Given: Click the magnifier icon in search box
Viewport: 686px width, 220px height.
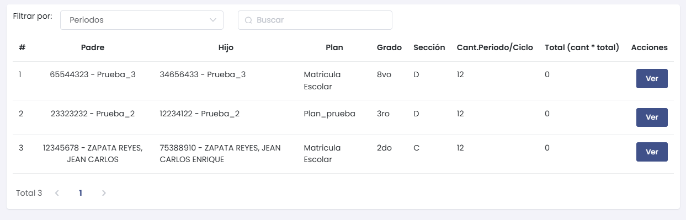Looking at the screenshot, I should pos(248,20).
